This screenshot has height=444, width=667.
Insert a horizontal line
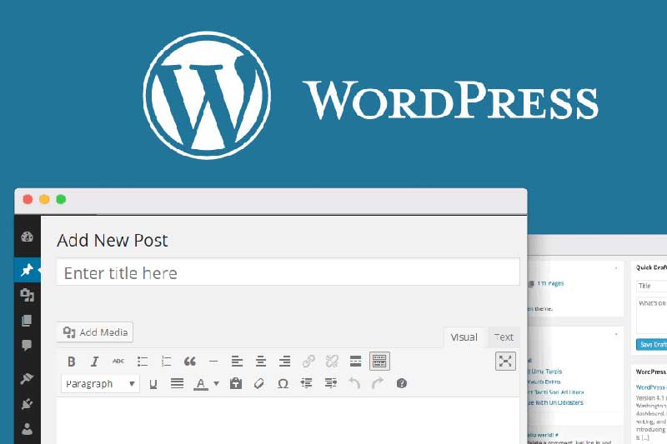[213, 362]
